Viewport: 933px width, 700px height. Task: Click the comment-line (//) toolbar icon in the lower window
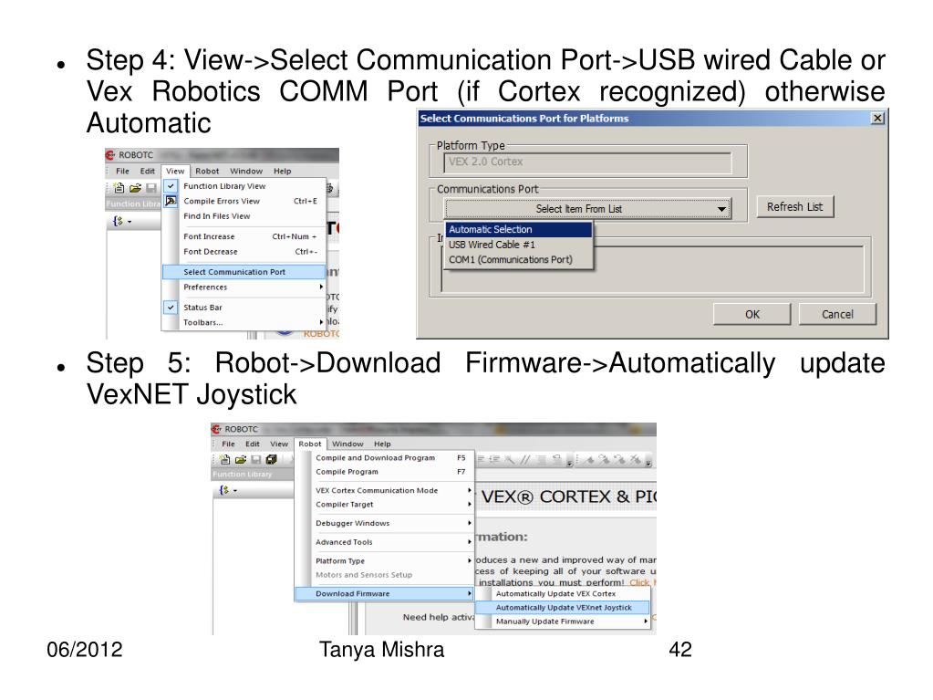pyautogui.click(x=524, y=460)
